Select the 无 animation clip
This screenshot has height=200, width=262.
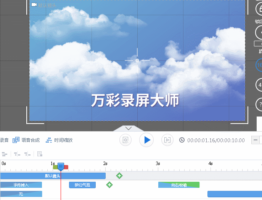pos(21,194)
